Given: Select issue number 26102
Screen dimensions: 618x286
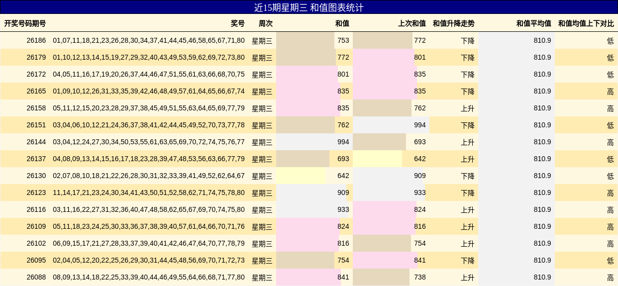Looking at the screenshot, I should pos(36,243).
